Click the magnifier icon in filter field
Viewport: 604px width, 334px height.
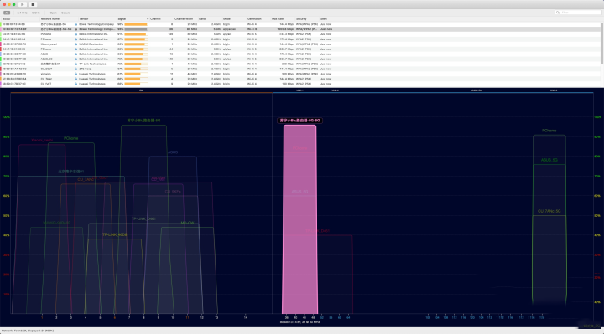(x=558, y=13)
